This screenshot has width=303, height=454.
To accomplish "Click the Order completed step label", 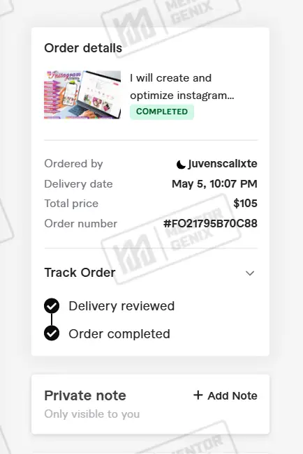I will [x=119, y=334].
